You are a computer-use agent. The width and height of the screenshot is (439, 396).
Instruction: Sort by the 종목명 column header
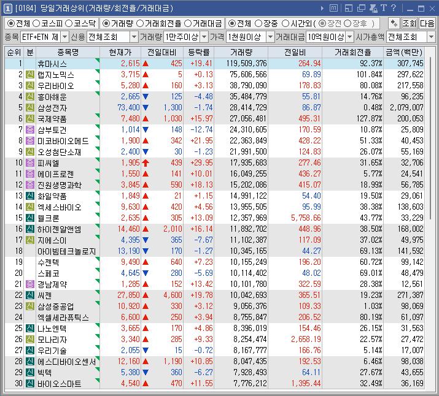point(68,52)
